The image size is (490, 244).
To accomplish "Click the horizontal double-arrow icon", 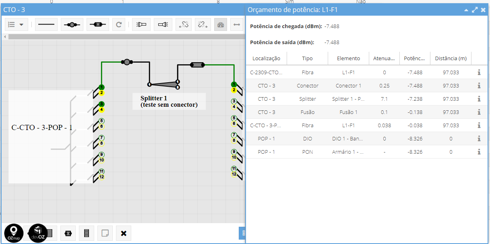I will click(237, 24).
